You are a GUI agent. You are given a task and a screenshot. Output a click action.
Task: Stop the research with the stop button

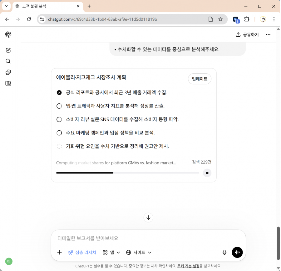point(207,173)
